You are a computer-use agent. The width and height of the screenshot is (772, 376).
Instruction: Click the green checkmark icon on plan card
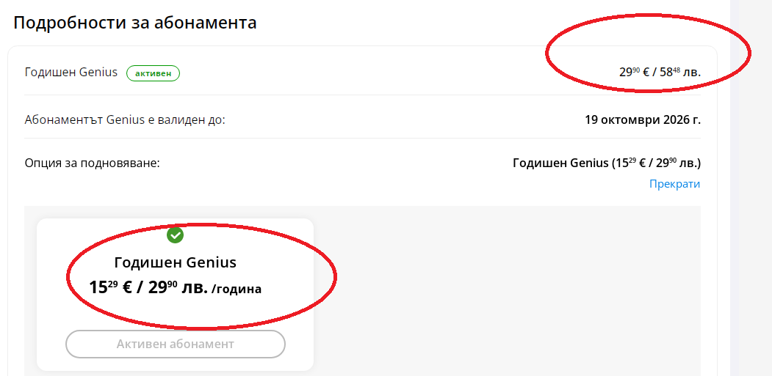pyautogui.click(x=175, y=235)
